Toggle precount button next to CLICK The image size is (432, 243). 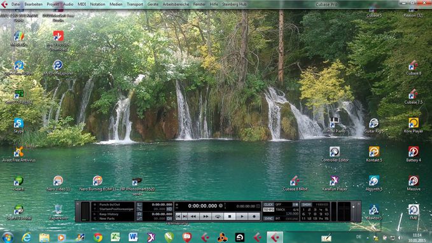[295, 204]
